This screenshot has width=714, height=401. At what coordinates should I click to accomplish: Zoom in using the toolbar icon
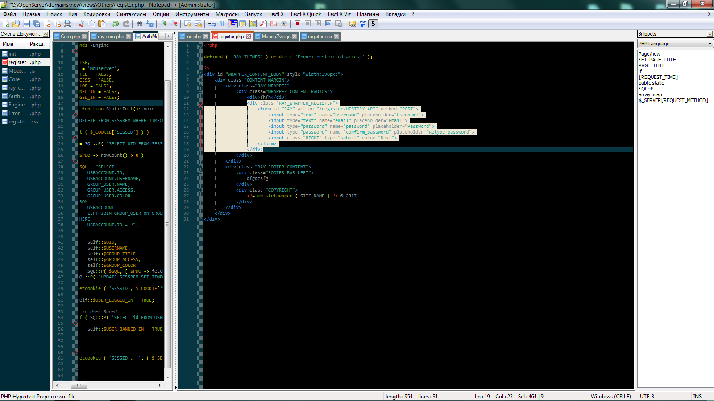pos(164,24)
